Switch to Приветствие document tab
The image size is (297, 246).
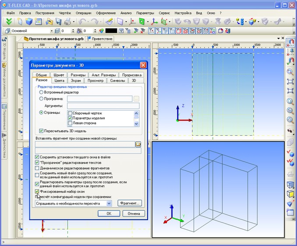100,39
